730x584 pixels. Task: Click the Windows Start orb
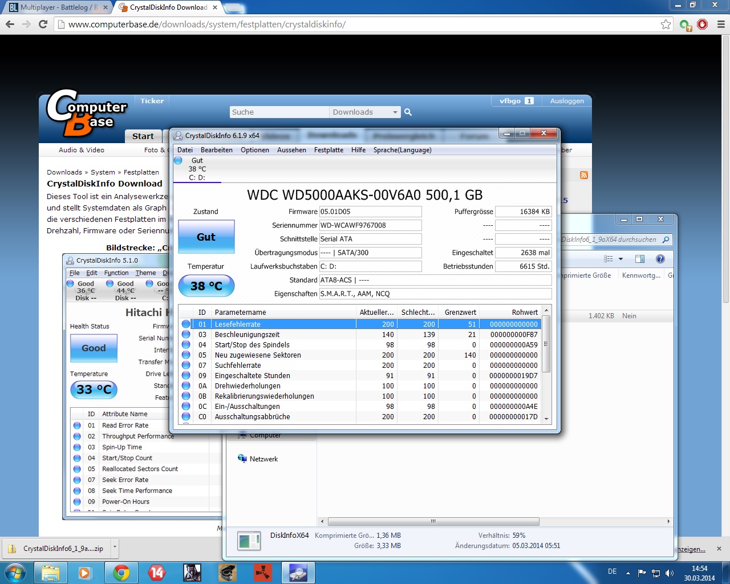[15, 572]
